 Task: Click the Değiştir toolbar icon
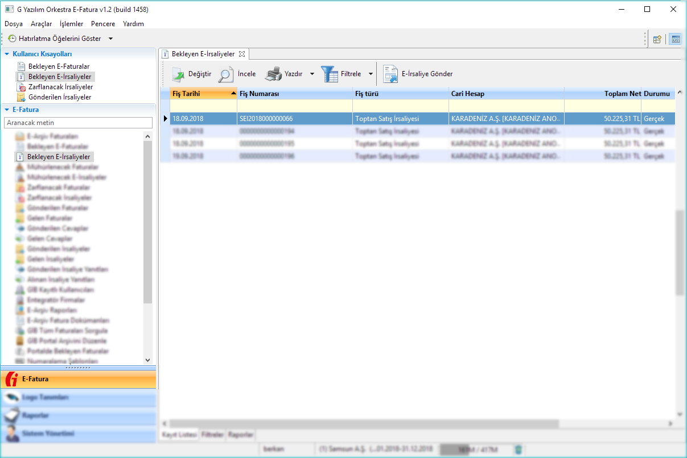[x=179, y=74]
